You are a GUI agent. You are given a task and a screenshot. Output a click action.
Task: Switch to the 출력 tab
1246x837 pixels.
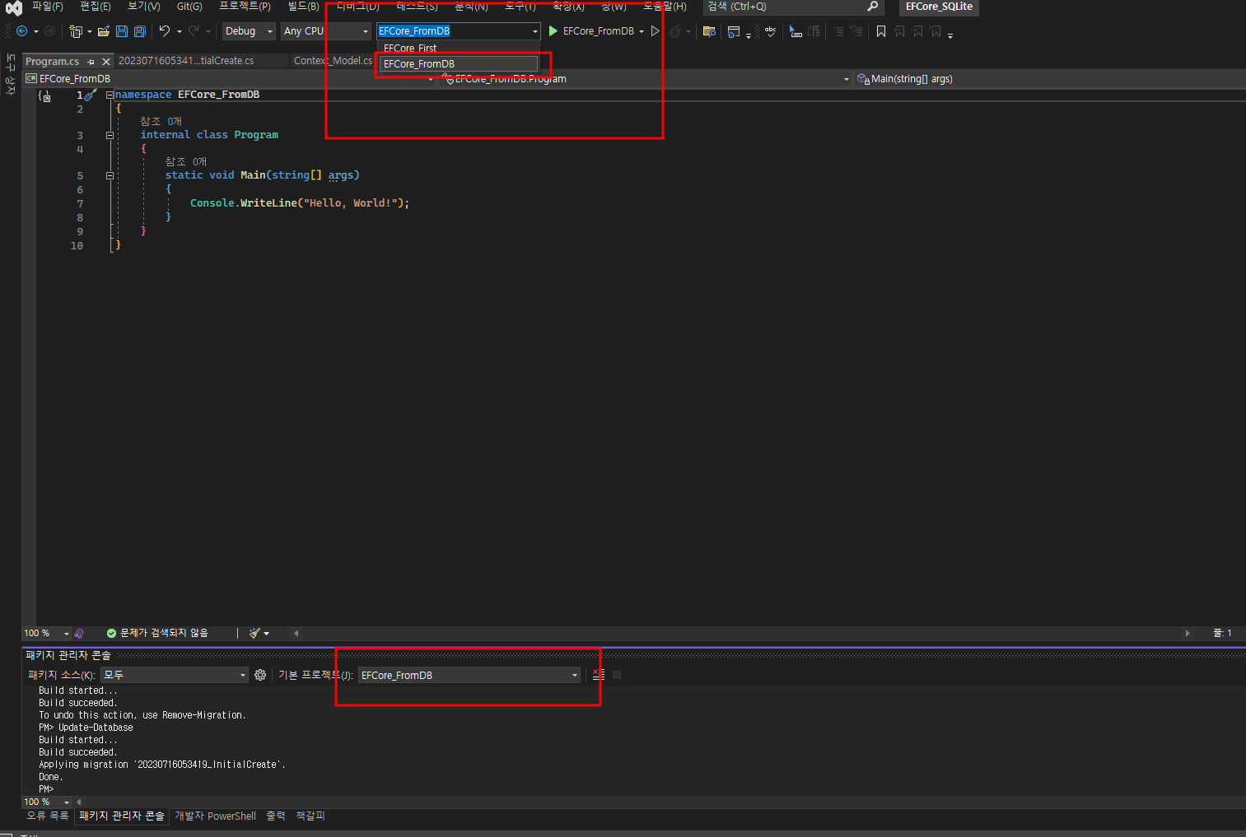(276, 816)
